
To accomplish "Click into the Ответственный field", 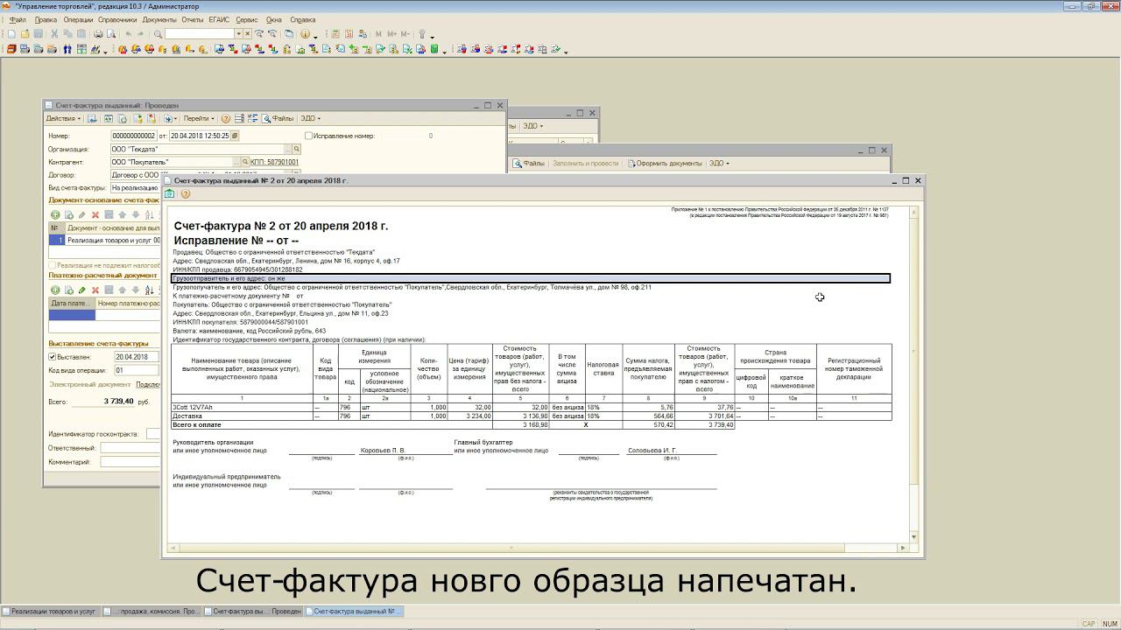I will (x=130, y=448).
